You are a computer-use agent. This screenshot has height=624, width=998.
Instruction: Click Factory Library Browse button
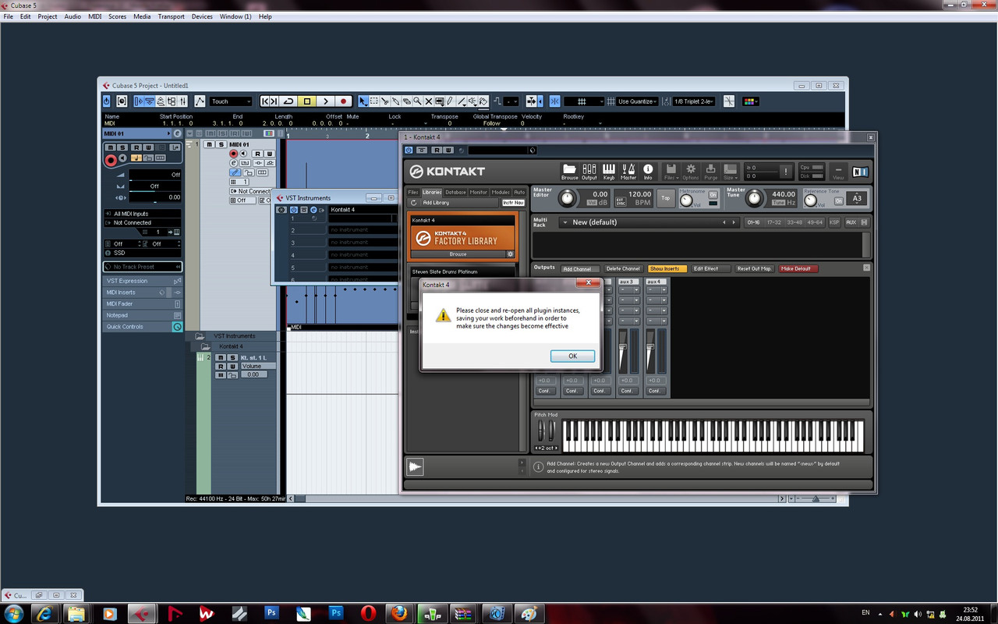point(458,254)
